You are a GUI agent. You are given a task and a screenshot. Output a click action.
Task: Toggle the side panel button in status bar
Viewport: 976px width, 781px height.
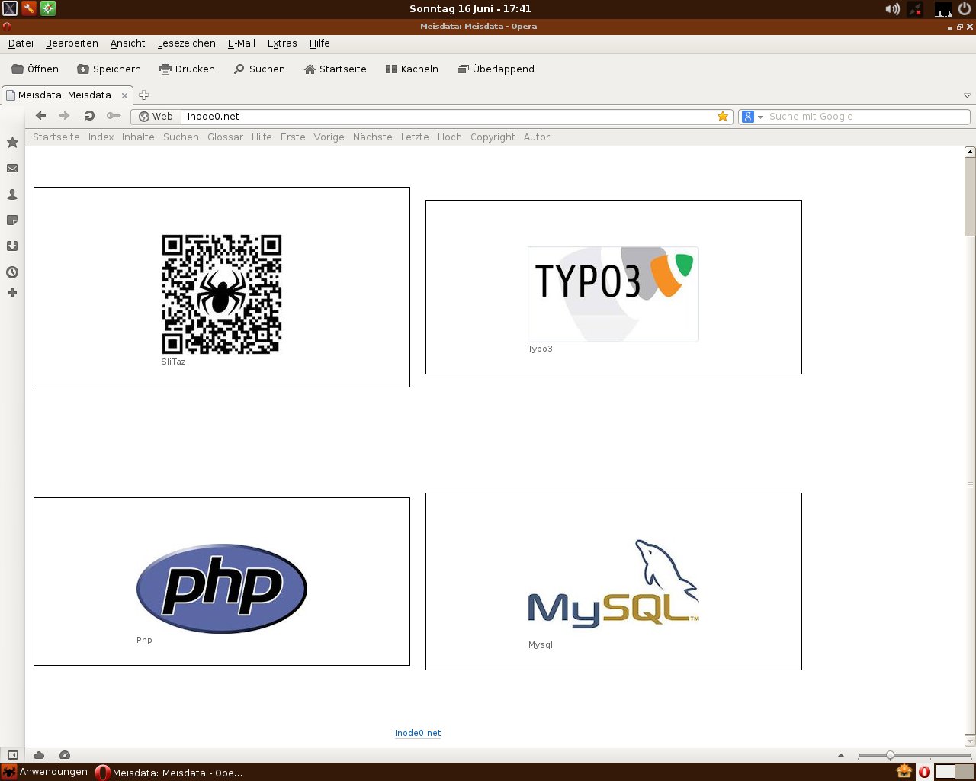(13, 755)
